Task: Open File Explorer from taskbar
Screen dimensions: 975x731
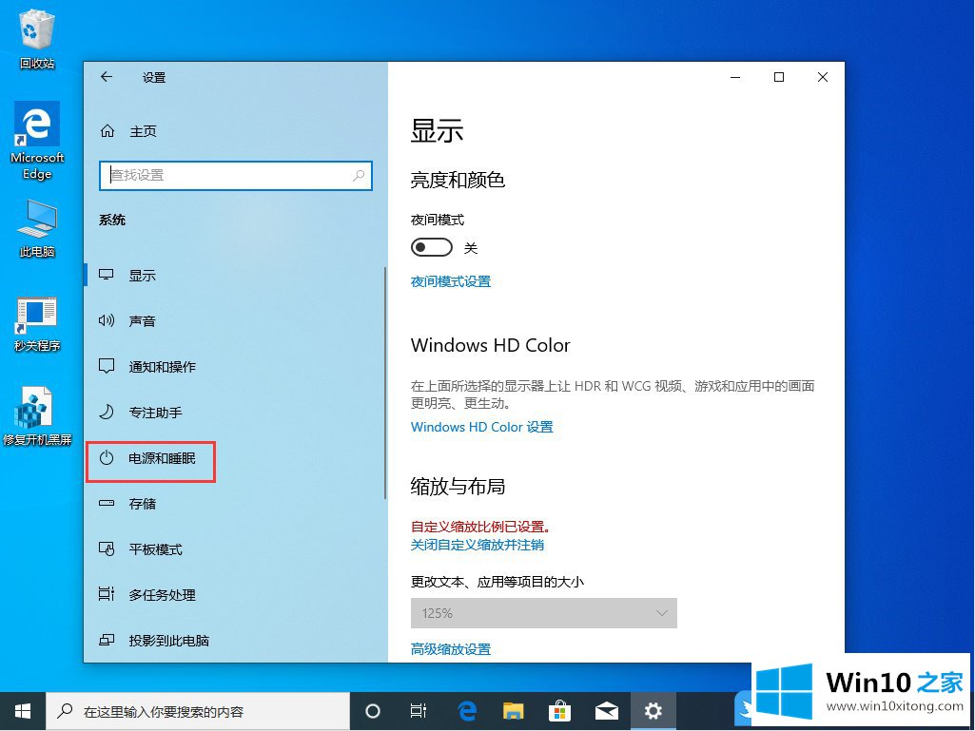Action: (514, 711)
